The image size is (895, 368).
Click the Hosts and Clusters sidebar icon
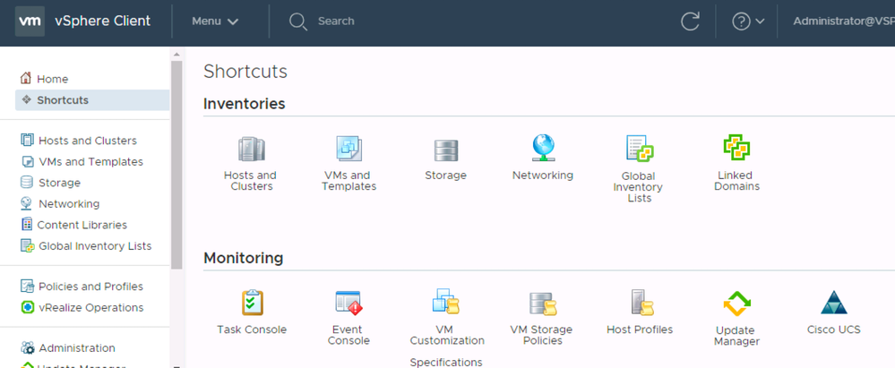coord(26,140)
